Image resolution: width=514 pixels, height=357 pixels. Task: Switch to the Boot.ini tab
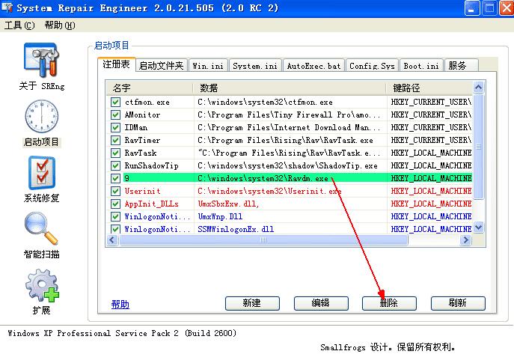coord(421,66)
